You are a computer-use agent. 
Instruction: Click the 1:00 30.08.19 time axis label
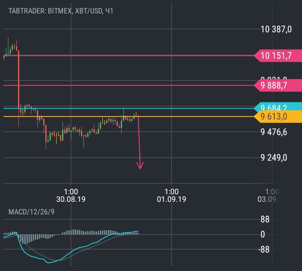coord(71,195)
